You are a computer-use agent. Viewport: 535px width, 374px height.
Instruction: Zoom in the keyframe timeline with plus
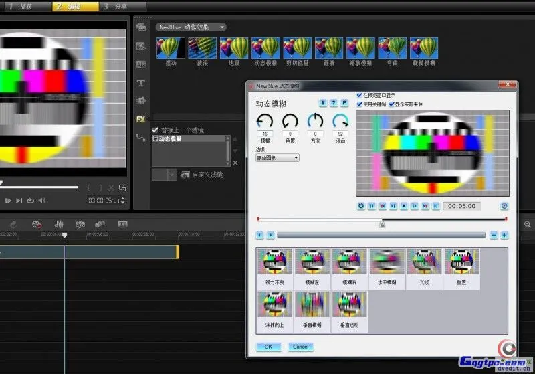[x=504, y=235]
